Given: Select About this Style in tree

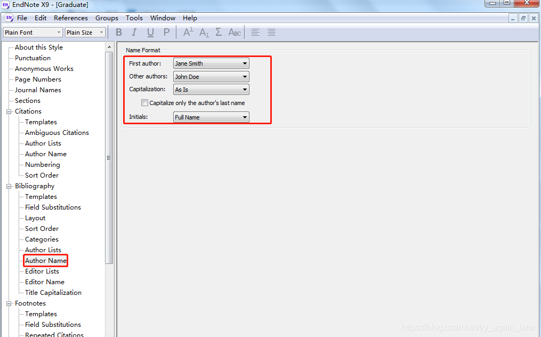Looking at the screenshot, I should [38, 47].
